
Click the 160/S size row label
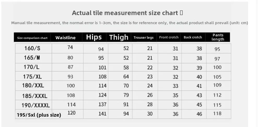click(32, 48)
